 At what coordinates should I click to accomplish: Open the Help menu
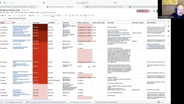37,12
